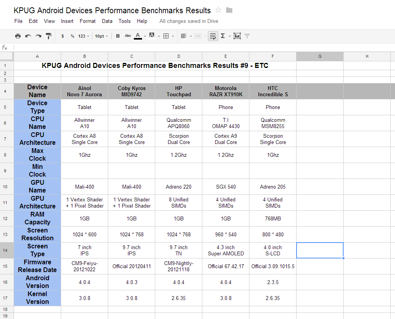Open the File menu

click(x=18, y=21)
